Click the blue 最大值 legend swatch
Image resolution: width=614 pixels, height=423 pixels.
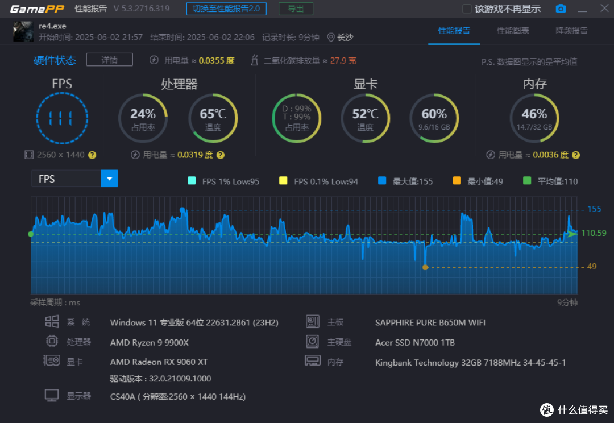pyautogui.click(x=382, y=181)
